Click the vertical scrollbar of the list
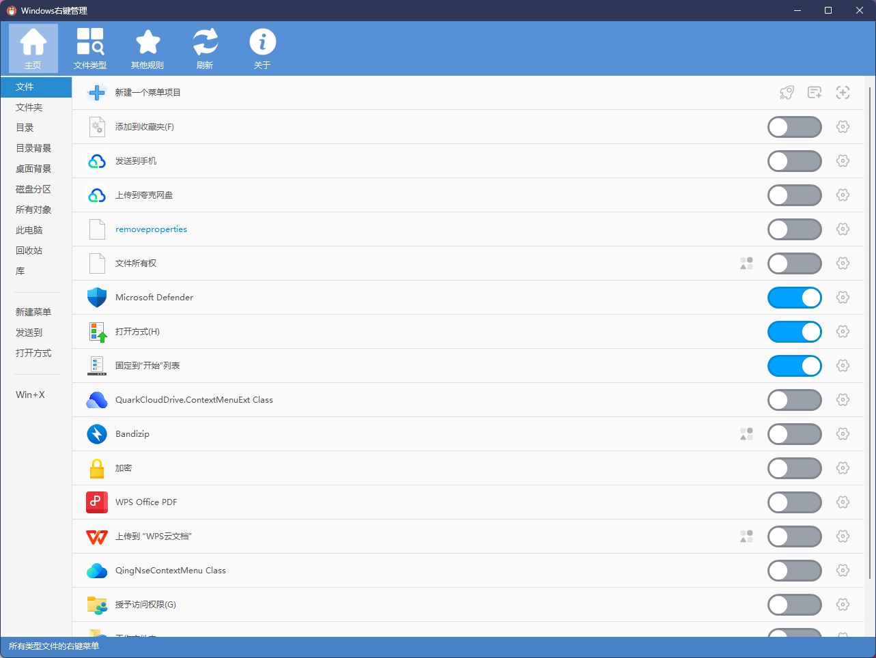 point(870,333)
